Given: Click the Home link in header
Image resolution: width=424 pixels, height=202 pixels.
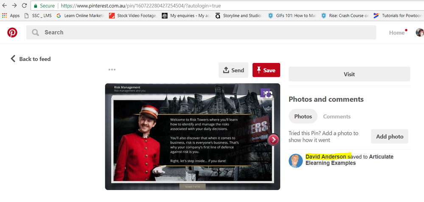Looking at the screenshot, I should (397, 33).
